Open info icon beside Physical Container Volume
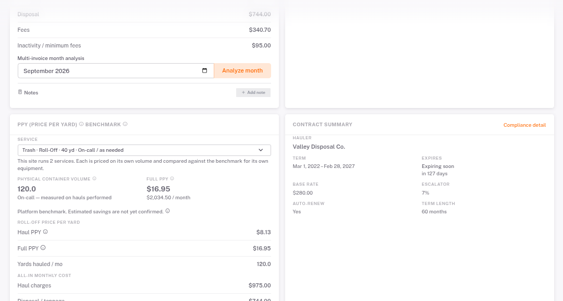Image resolution: width=563 pixels, height=301 pixels. tap(94, 178)
